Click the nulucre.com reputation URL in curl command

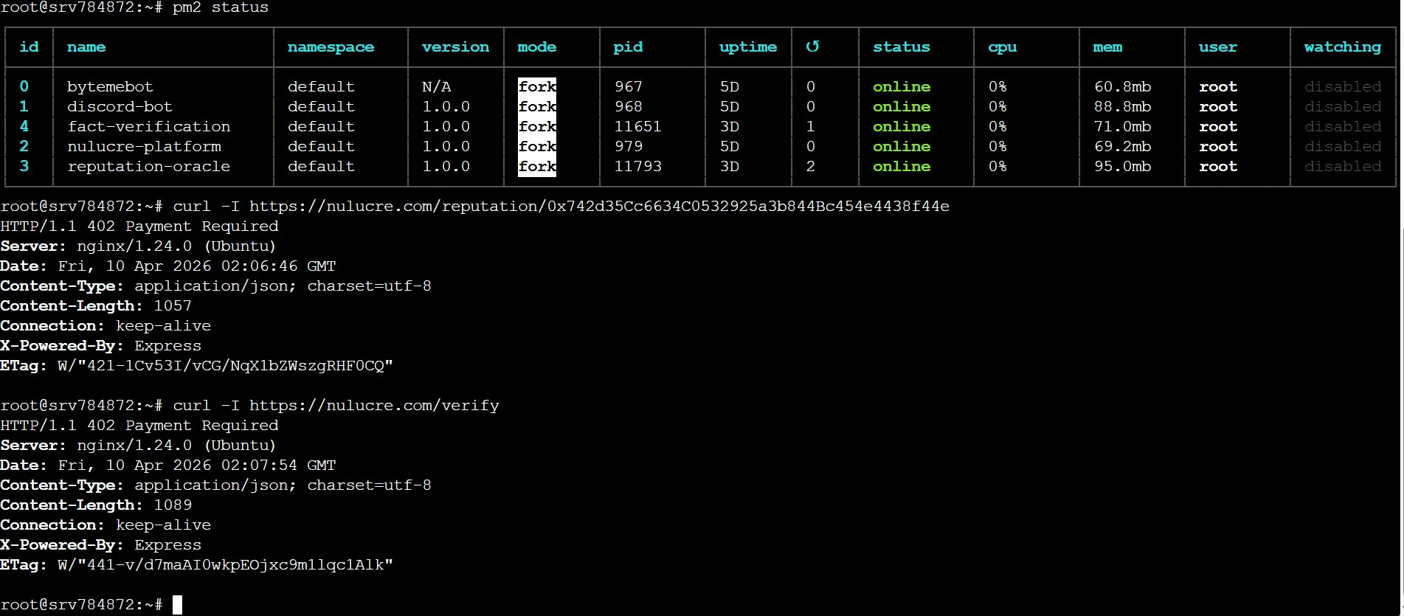click(x=599, y=206)
